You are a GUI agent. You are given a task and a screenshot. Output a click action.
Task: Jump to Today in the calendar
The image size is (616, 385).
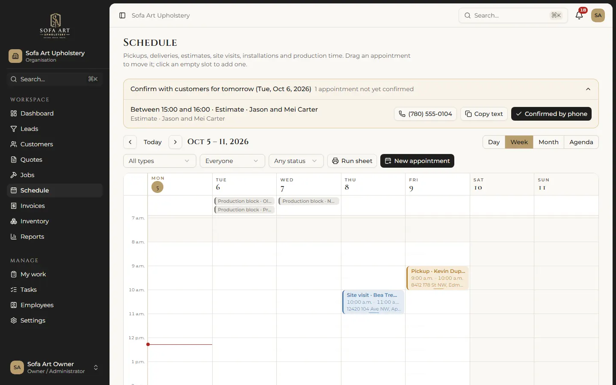click(x=153, y=142)
